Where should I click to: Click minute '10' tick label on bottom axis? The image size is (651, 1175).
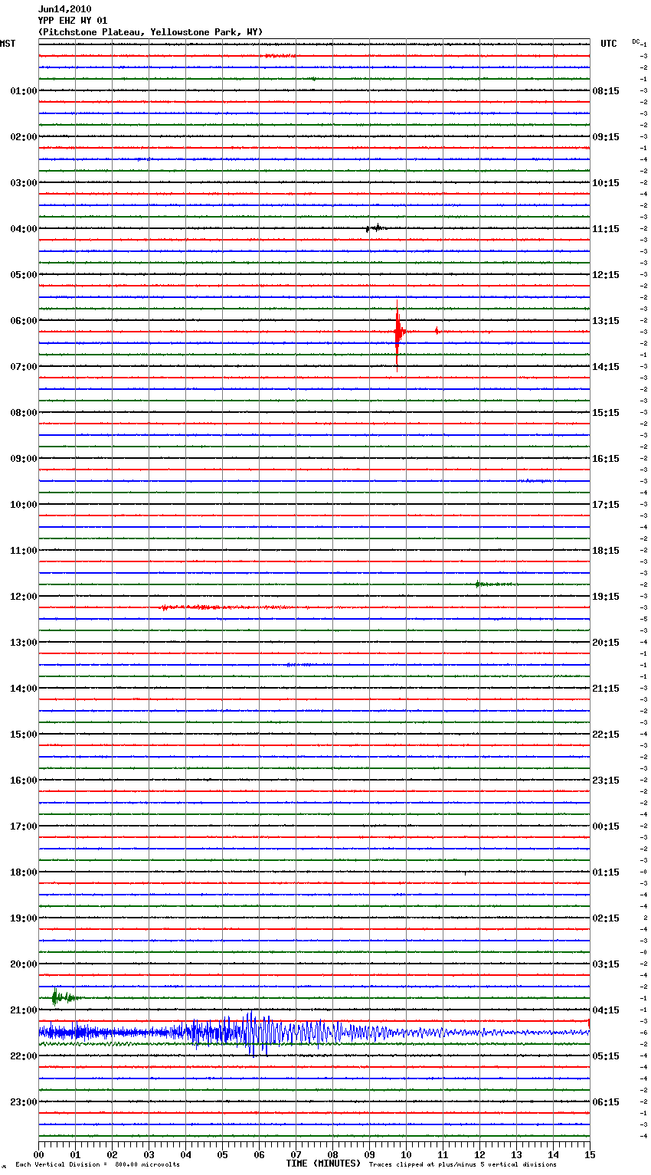pos(406,1154)
